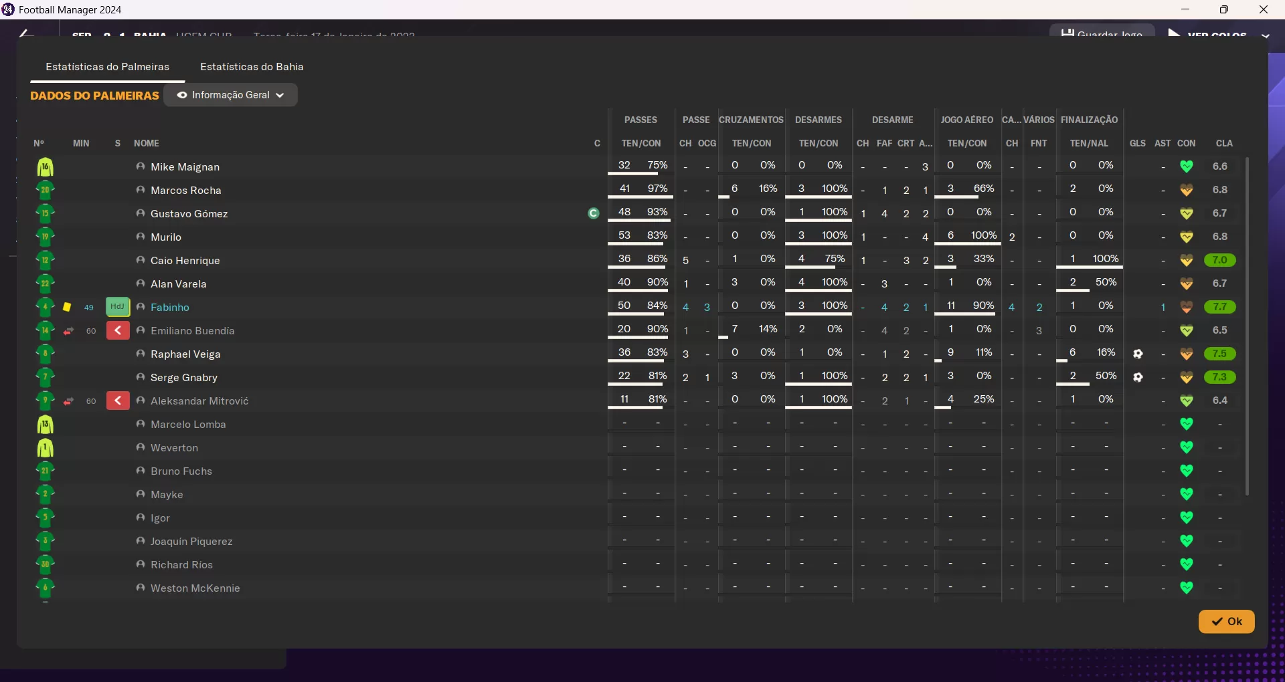Click Mike Maignan's green condition heart
Image resolution: width=1285 pixels, height=682 pixels.
tap(1187, 166)
